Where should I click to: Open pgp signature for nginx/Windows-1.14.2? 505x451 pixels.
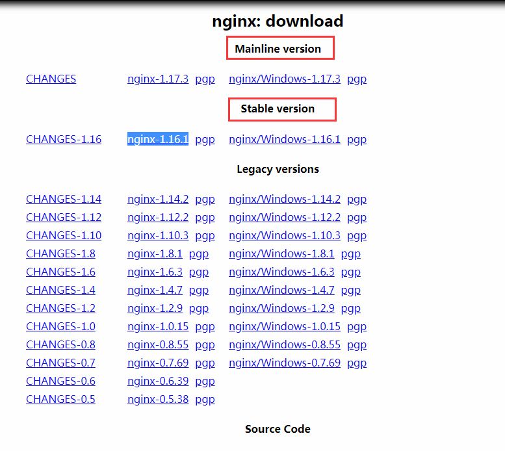(357, 200)
